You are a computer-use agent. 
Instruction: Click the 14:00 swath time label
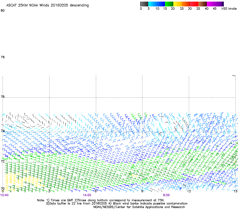[x=87, y=195]
